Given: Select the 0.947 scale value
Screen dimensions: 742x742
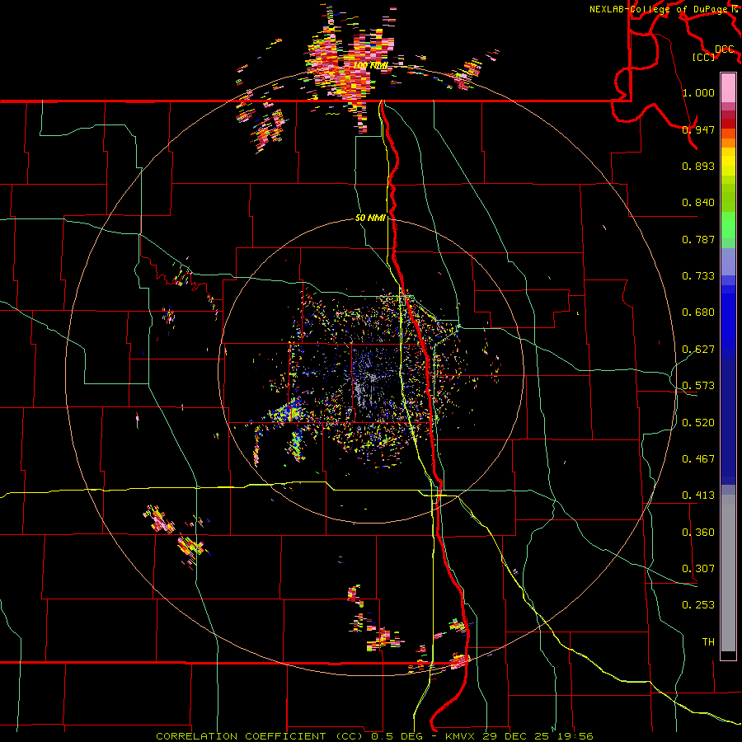Looking at the screenshot, I should click(x=698, y=129).
